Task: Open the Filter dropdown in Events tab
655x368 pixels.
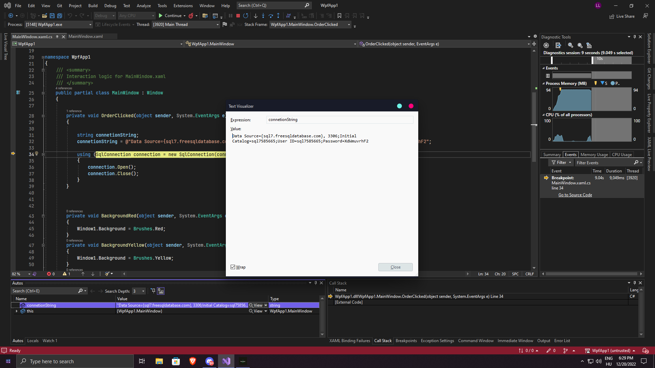Action: pos(561,163)
